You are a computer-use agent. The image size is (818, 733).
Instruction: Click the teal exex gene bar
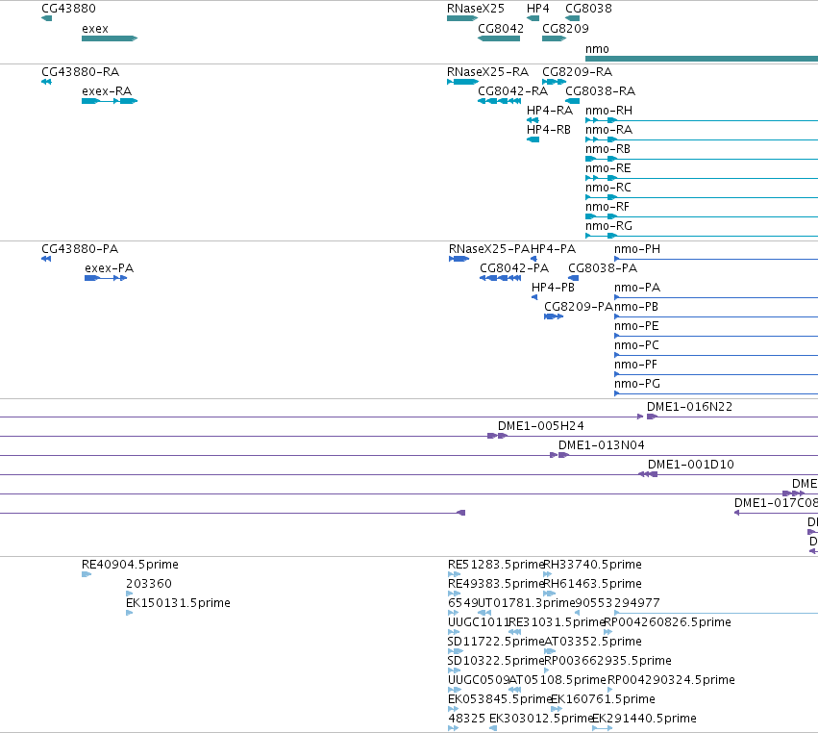coord(110,38)
